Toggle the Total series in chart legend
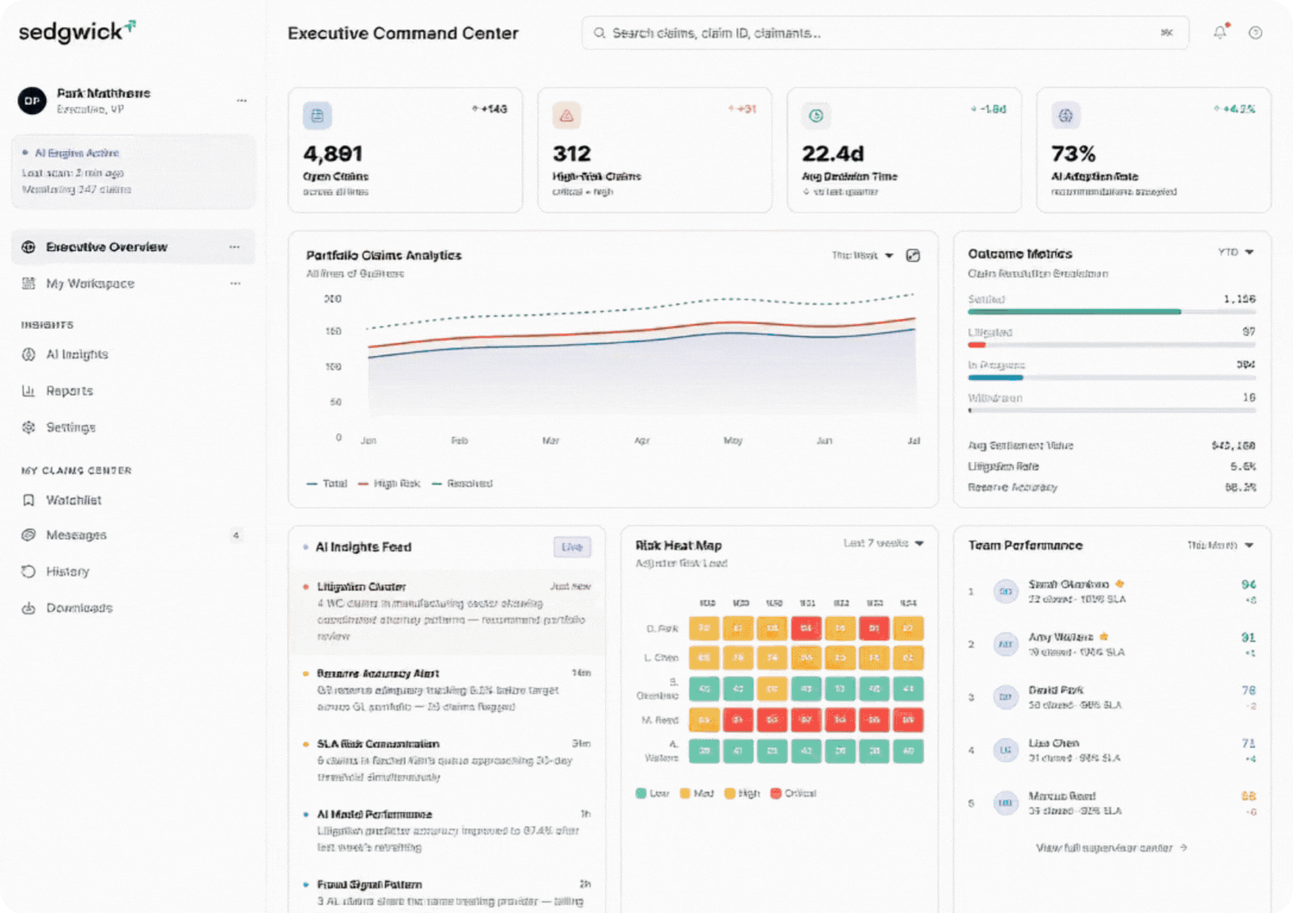This screenshot has height=913, width=1293. coord(326,484)
